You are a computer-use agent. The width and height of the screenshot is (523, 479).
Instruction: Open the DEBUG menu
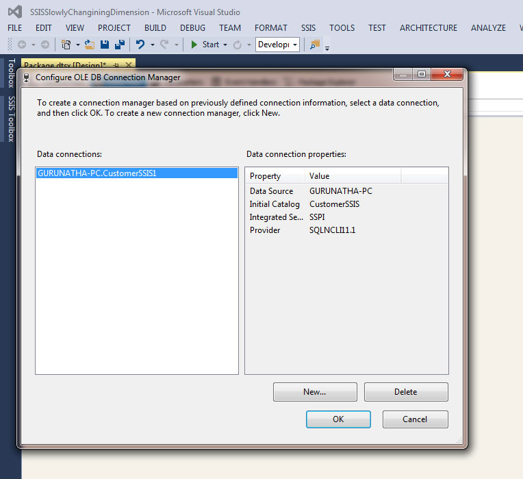(192, 27)
